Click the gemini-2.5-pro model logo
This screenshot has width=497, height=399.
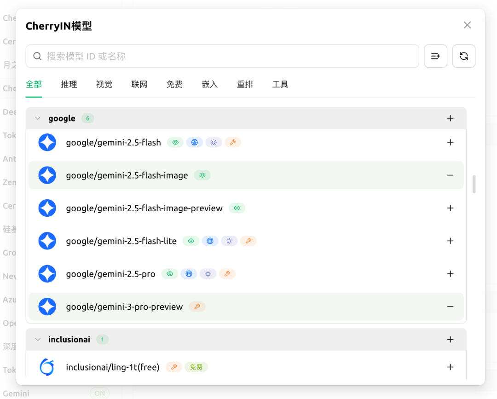(47, 274)
